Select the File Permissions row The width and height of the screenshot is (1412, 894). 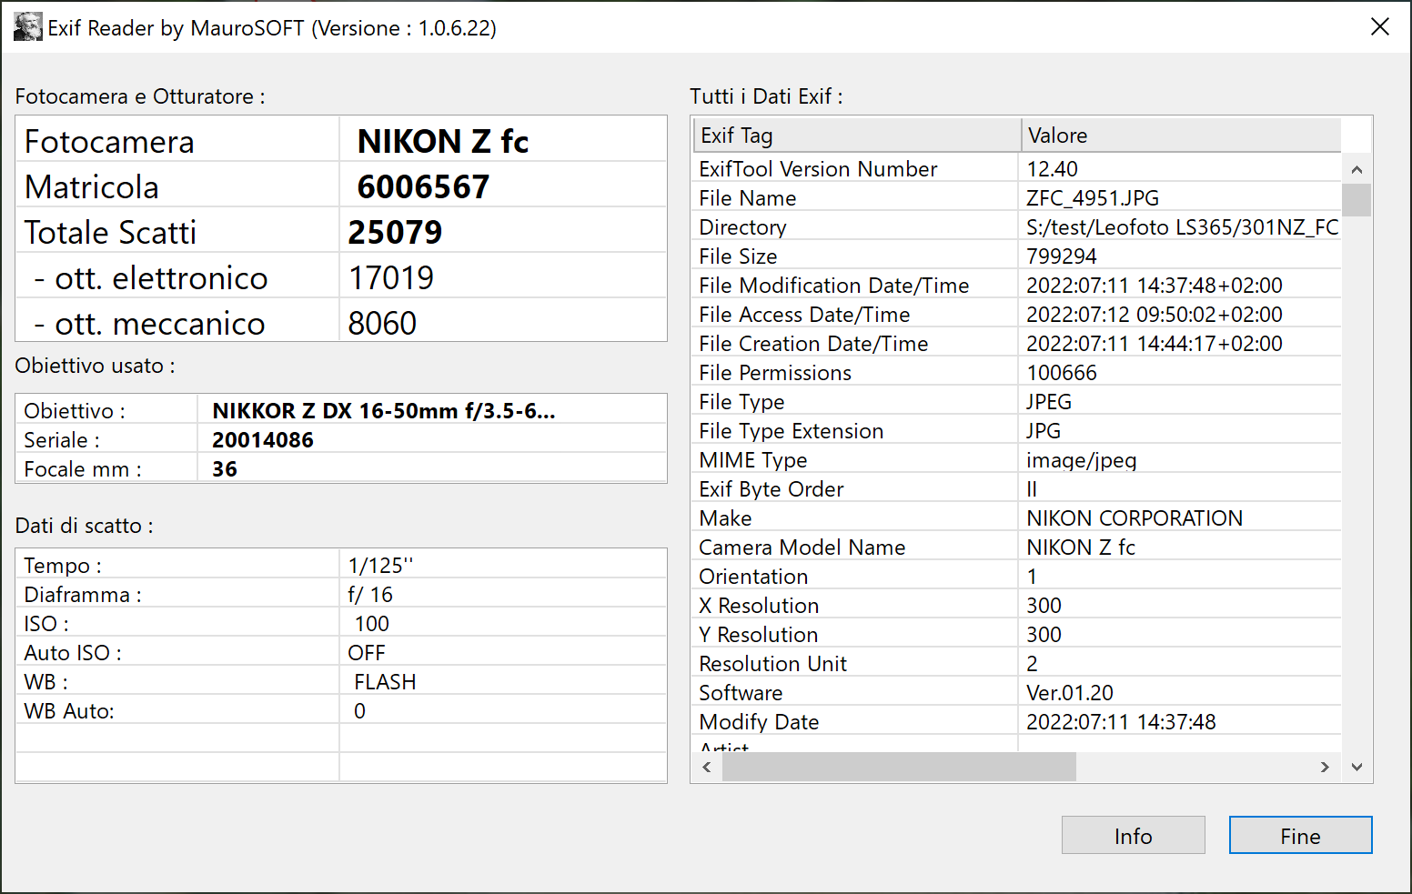pyautogui.click(x=1016, y=373)
